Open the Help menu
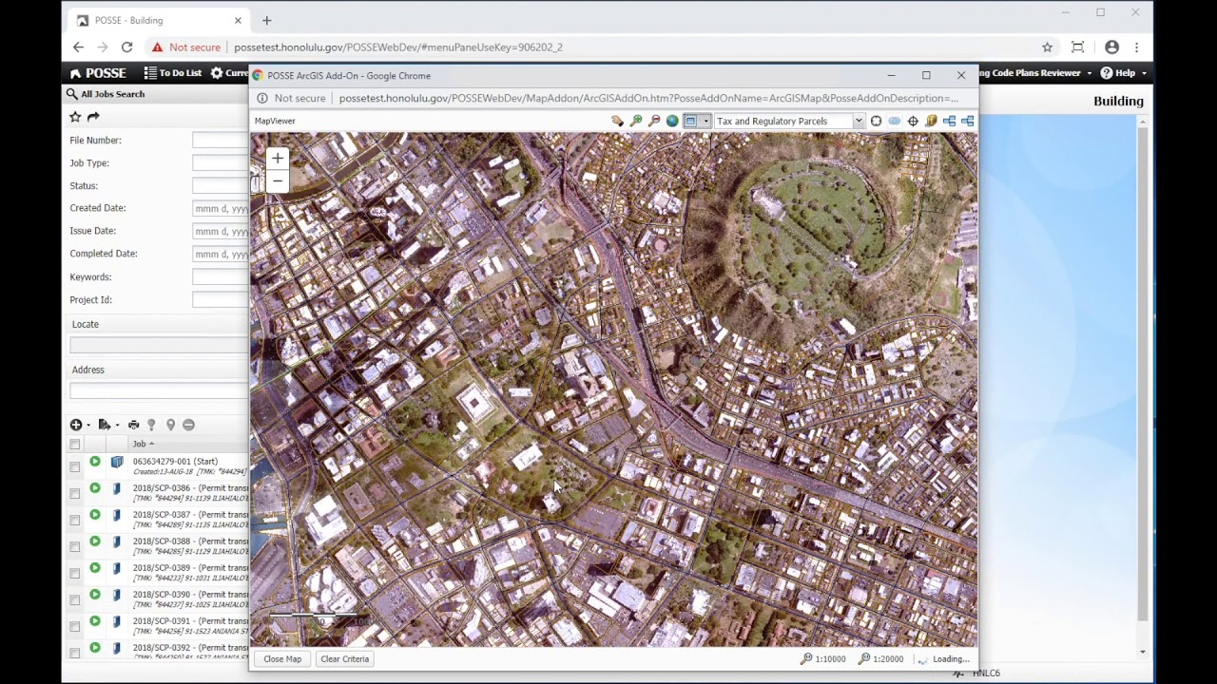The height and width of the screenshot is (684, 1217). [x=1123, y=73]
